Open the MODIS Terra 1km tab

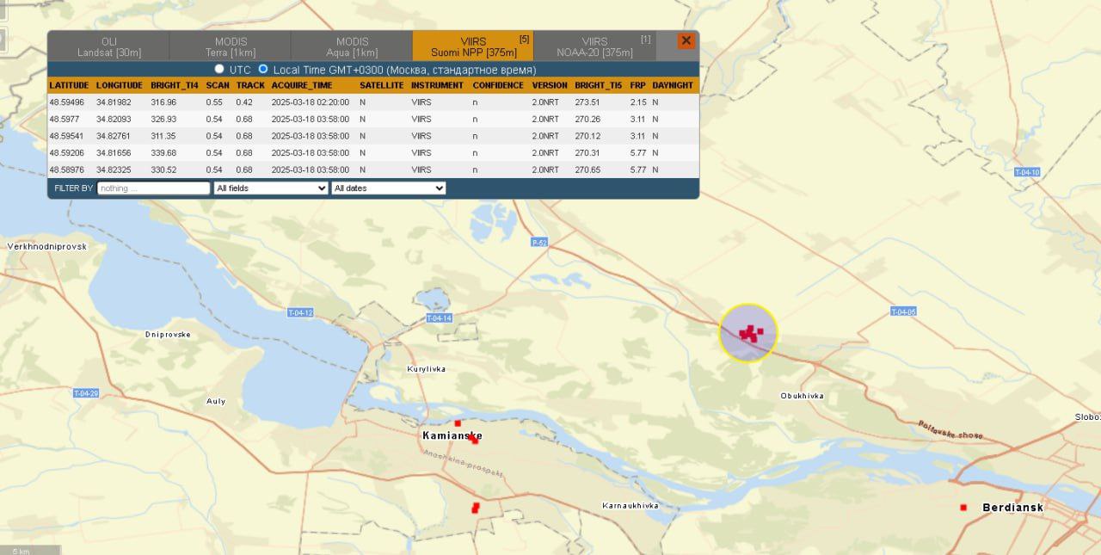(x=231, y=46)
